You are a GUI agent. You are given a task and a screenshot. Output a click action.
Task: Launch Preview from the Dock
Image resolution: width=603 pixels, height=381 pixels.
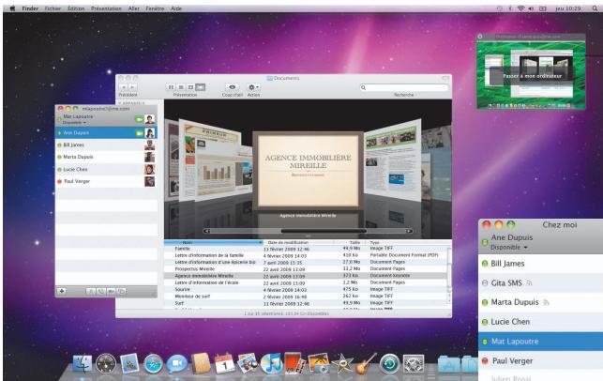[248, 364]
